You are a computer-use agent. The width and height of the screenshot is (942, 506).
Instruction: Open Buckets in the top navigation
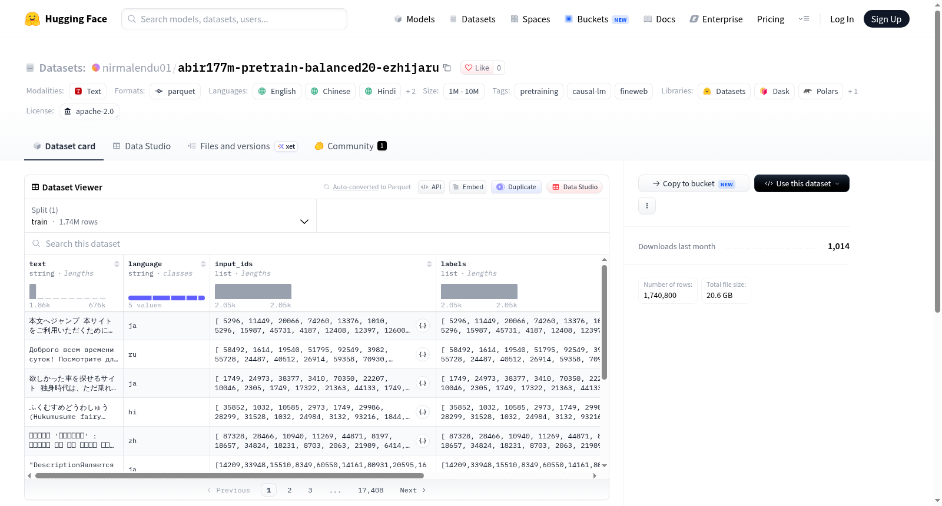pyautogui.click(x=596, y=19)
